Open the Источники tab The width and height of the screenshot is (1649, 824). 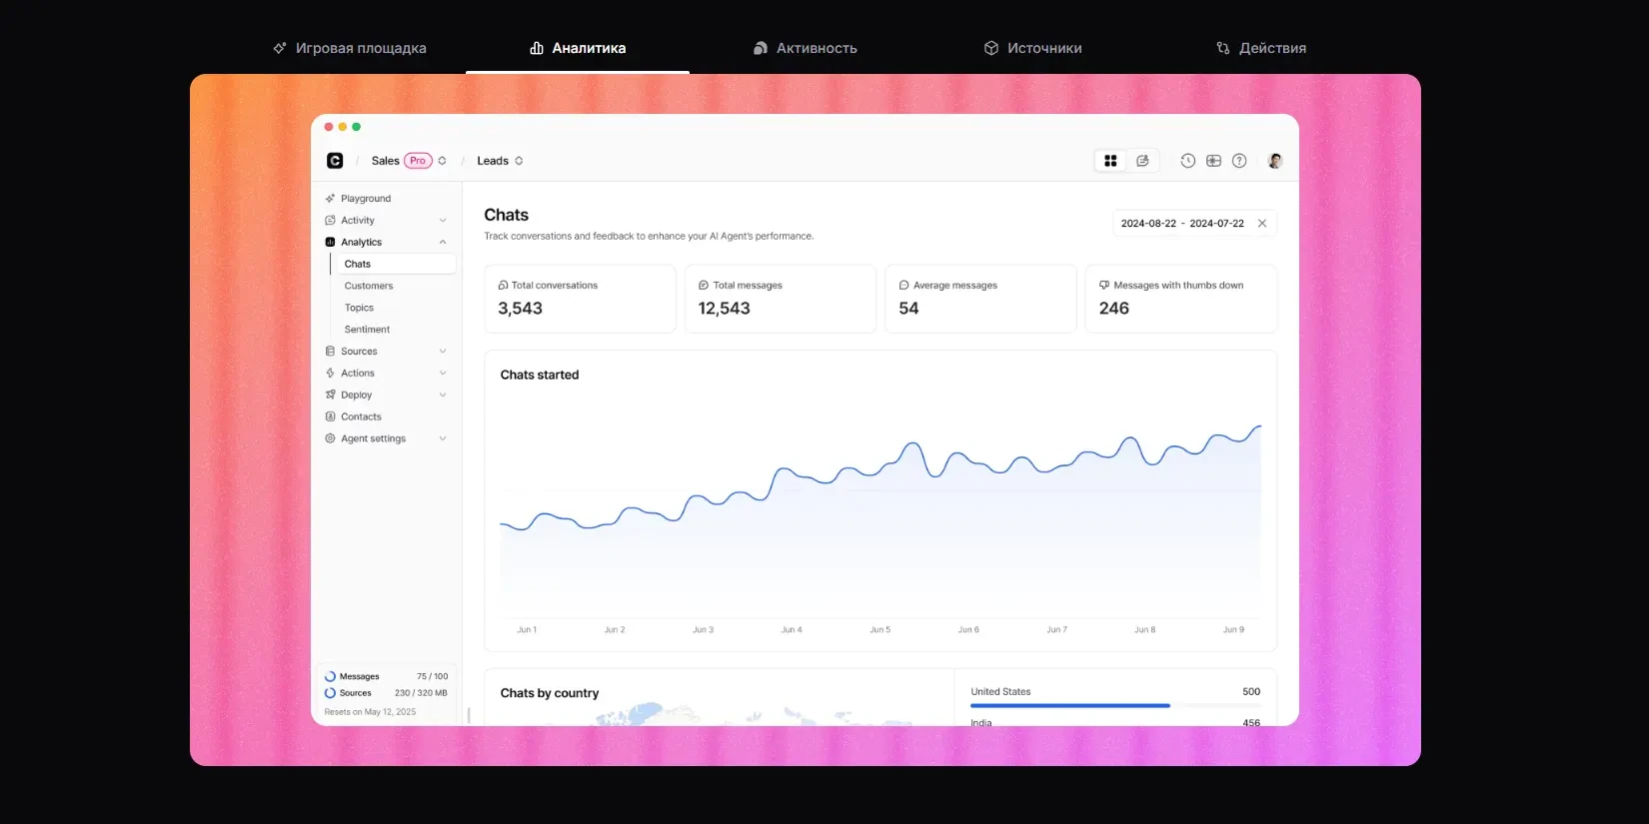[1032, 48]
